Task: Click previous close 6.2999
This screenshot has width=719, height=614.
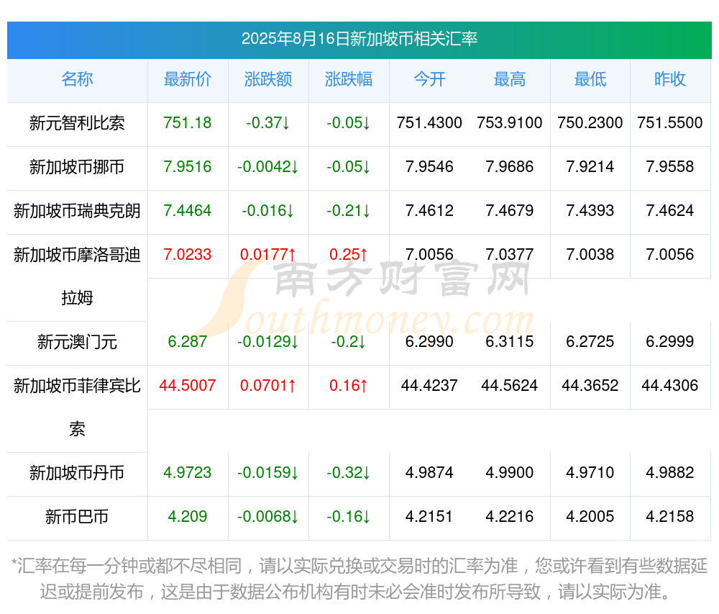Action: click(x=670, y=341)
